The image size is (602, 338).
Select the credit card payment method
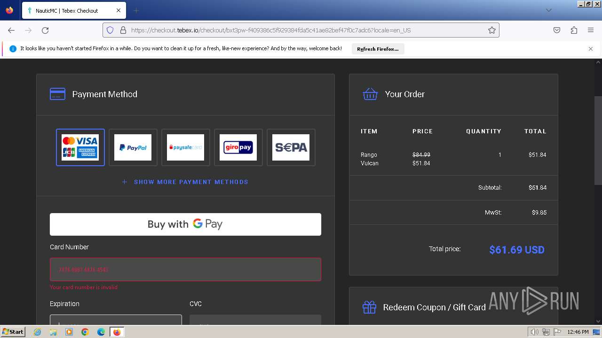click(80, 147)
